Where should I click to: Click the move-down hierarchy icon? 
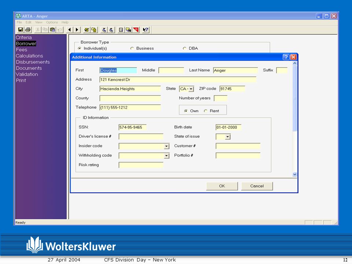(x=104, y=30)
